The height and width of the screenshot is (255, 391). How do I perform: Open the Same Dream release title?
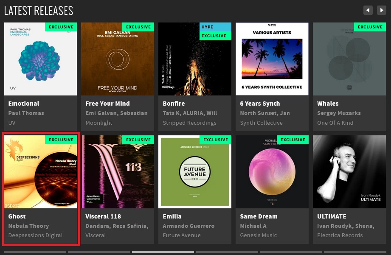(x=259, y=216)
